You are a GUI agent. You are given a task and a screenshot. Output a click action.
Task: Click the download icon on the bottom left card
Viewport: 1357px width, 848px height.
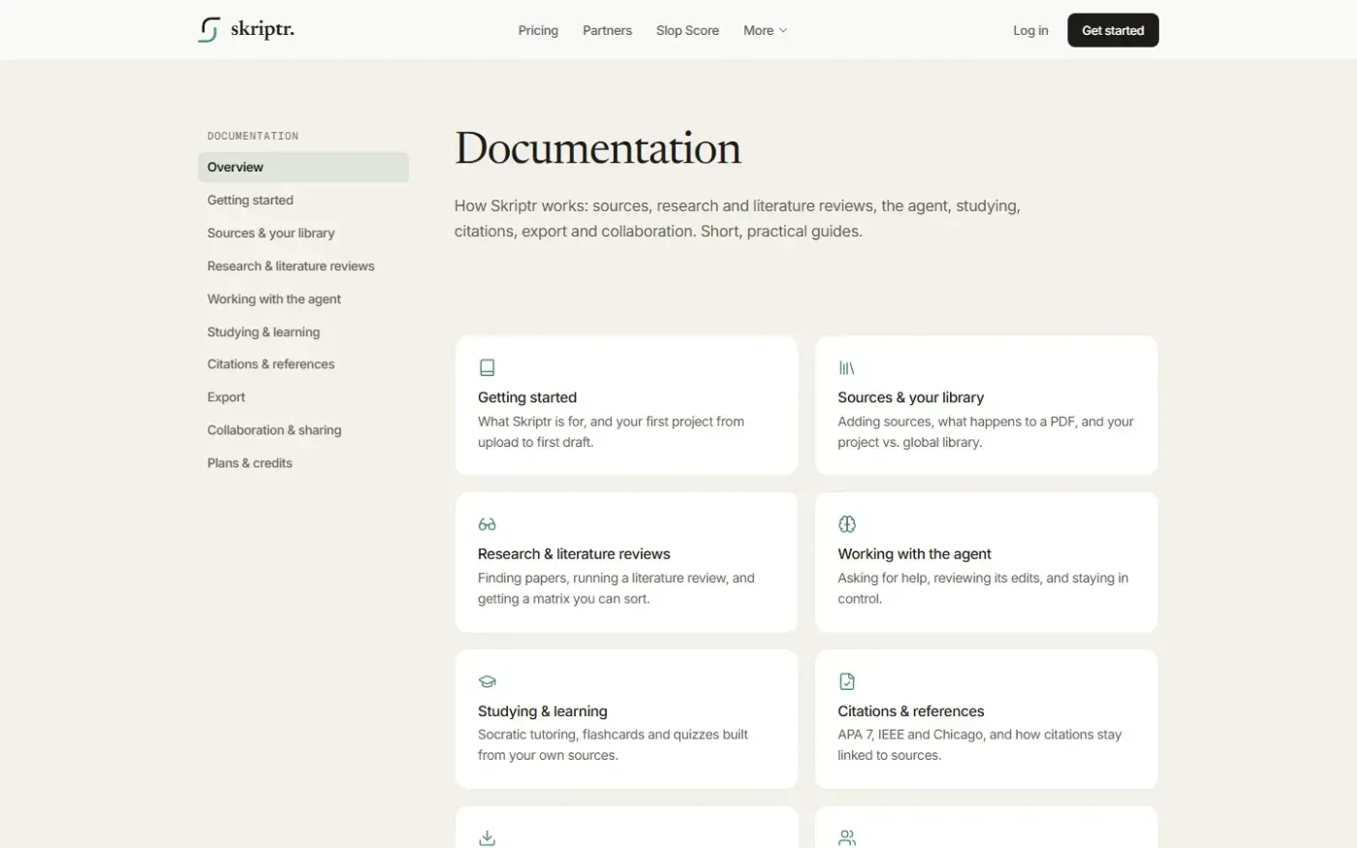(487, 837)
